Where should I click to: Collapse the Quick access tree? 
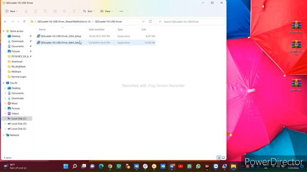click(3, 31)
